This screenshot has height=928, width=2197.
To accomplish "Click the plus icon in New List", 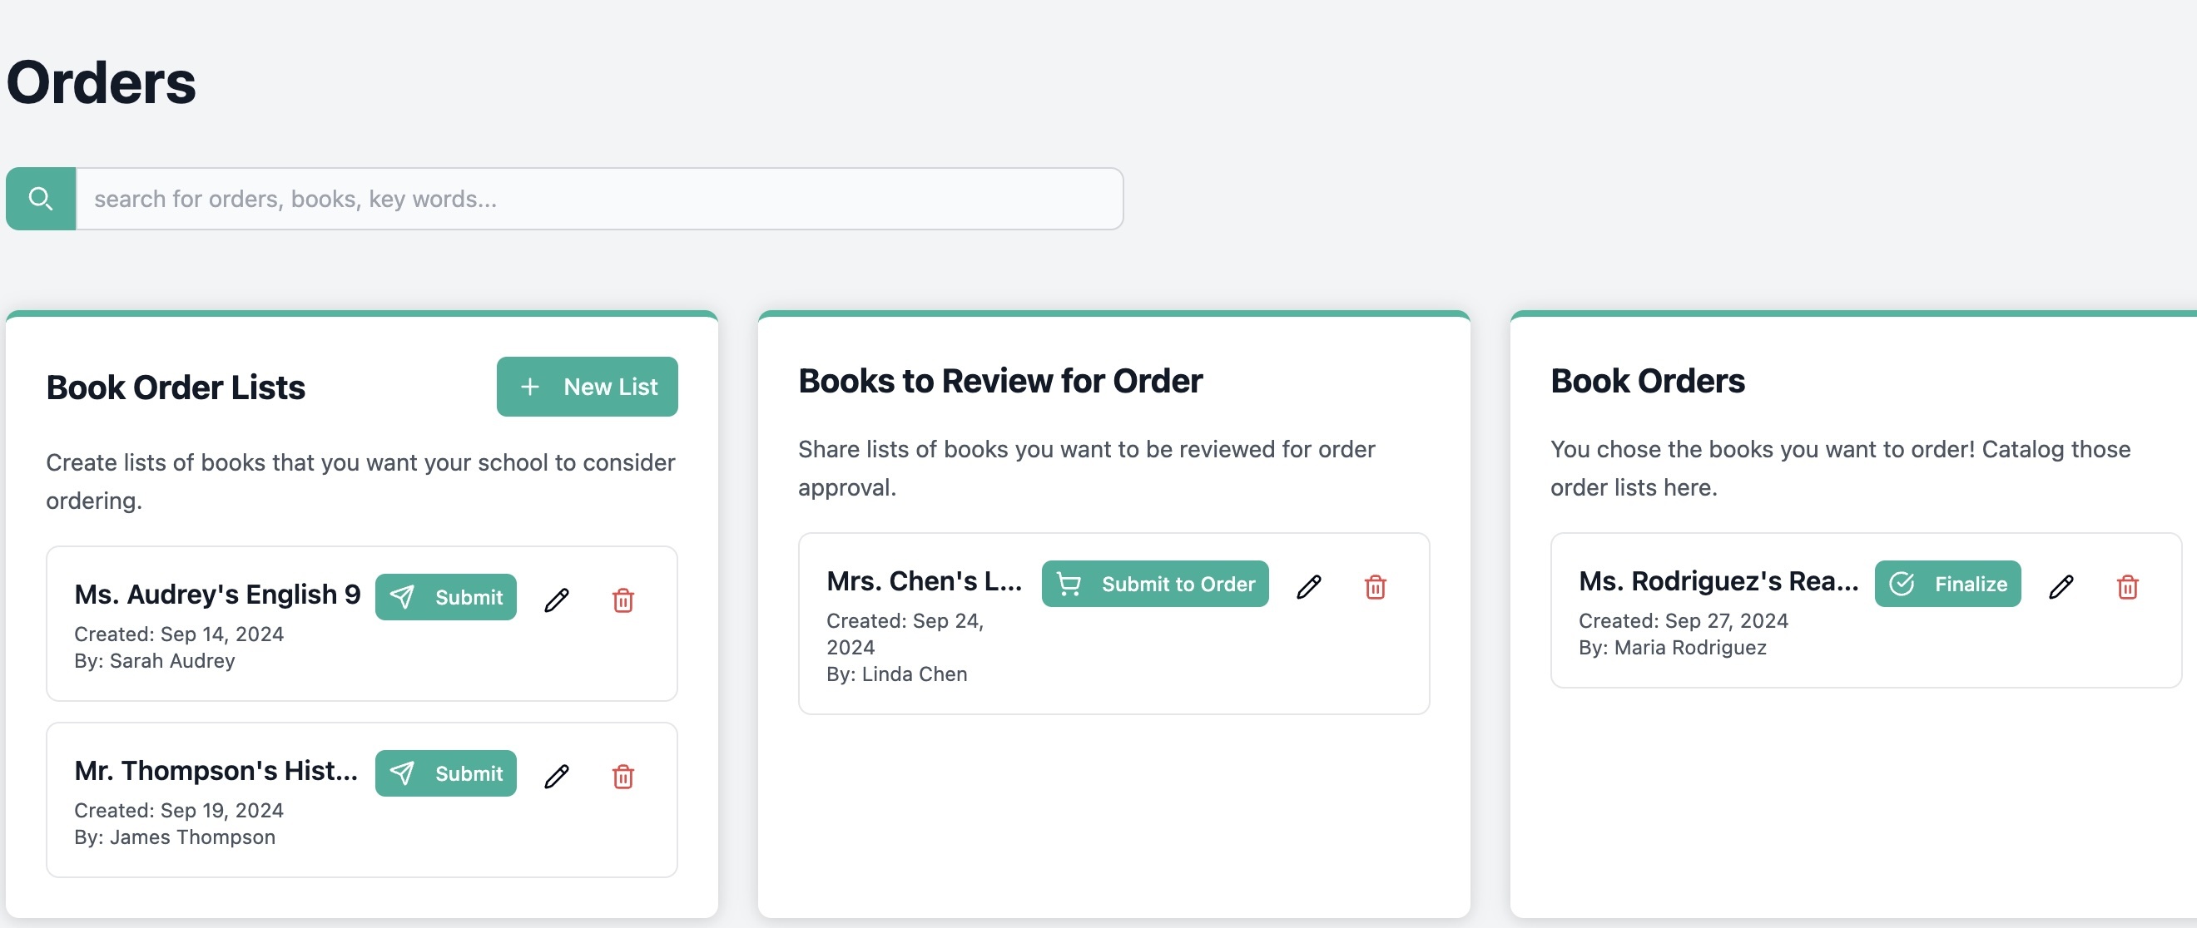I will click(529, 387).
